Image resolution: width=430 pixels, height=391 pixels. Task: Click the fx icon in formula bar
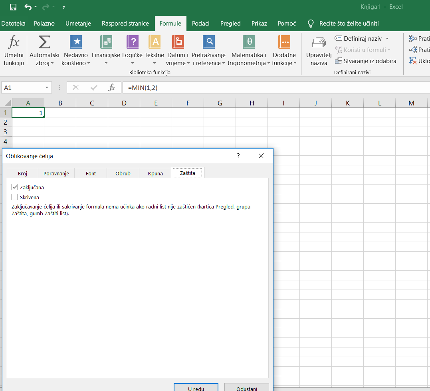pos(111,87)
